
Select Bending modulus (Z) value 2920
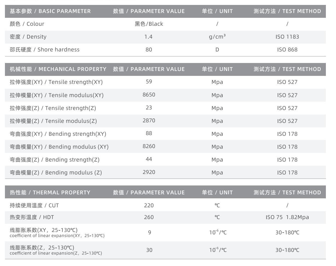[149, 172]
